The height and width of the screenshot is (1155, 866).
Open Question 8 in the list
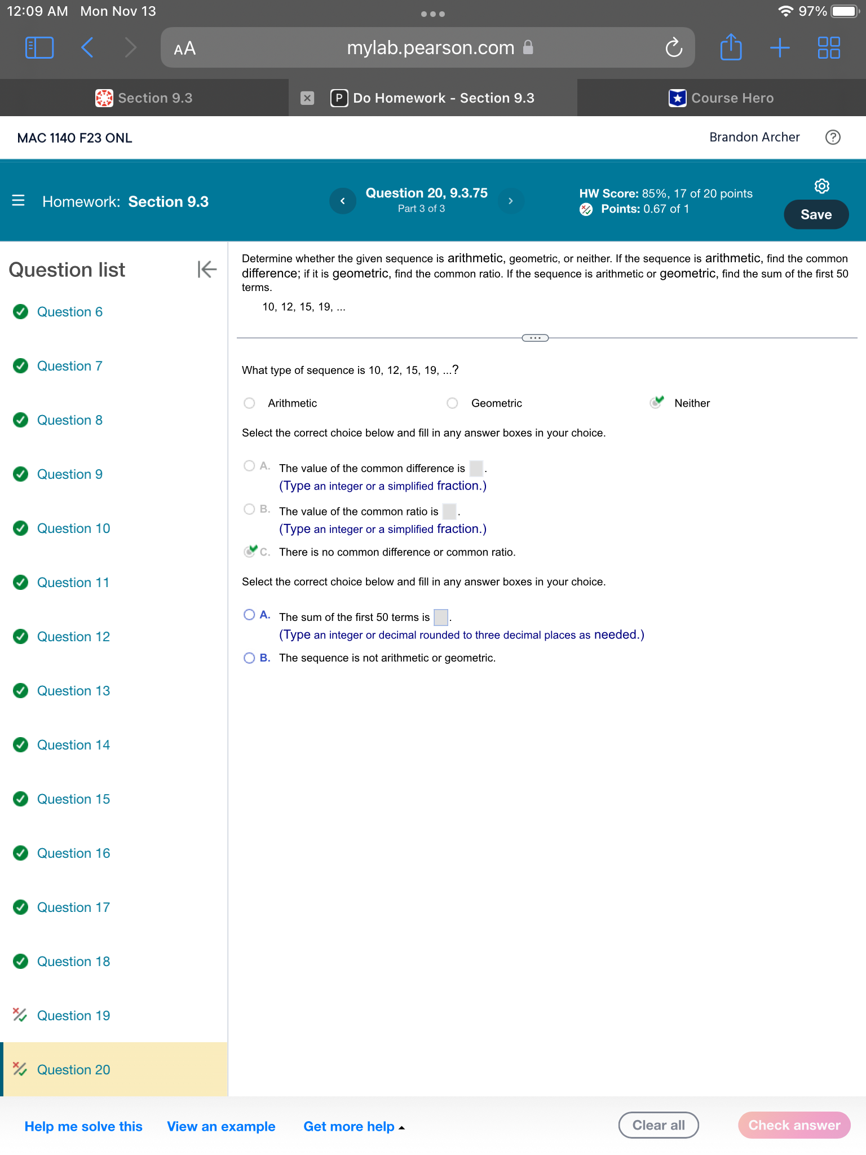[69, 420]
